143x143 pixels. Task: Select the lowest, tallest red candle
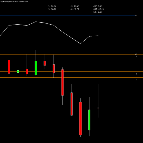[x=80, y=118]
